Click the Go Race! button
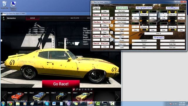This screenshot has width=188, height=106. [x=61, y=84]
